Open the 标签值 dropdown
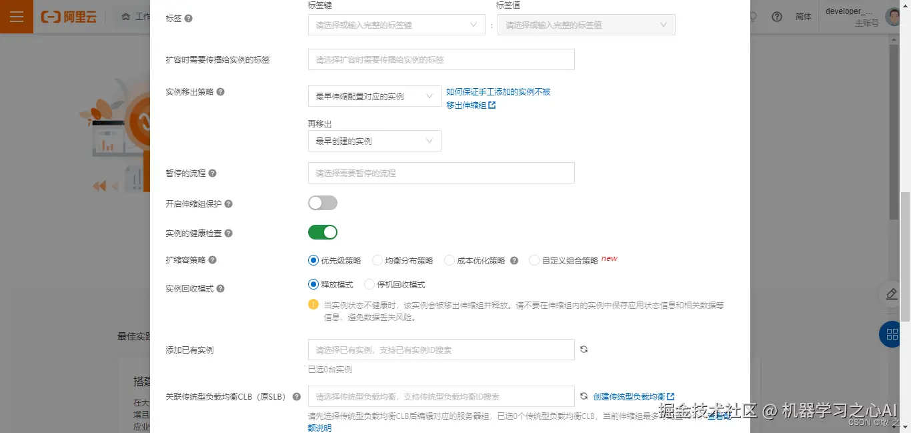911x433 pixels. 586,25
